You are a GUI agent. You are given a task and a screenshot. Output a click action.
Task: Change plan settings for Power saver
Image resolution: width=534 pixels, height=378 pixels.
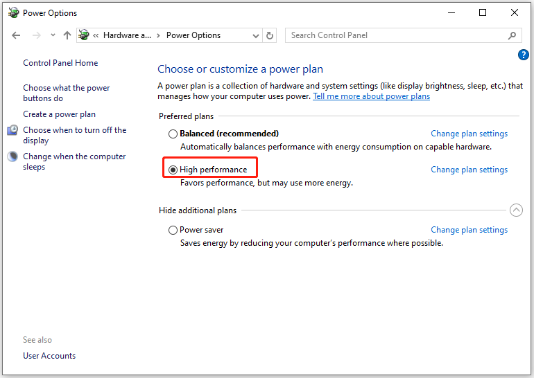click(469, 230)
